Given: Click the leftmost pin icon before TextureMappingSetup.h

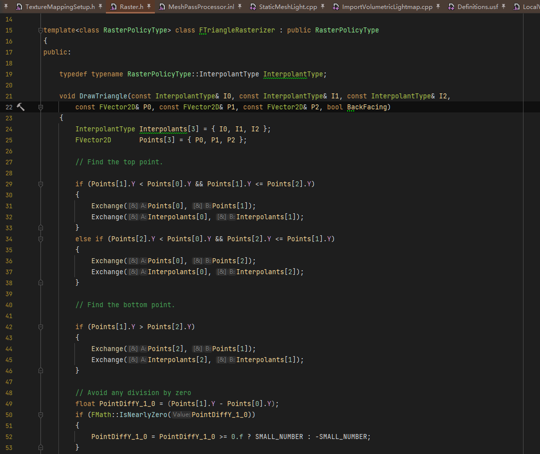Looking at the screenshot, I should click(x=6, y=6).
